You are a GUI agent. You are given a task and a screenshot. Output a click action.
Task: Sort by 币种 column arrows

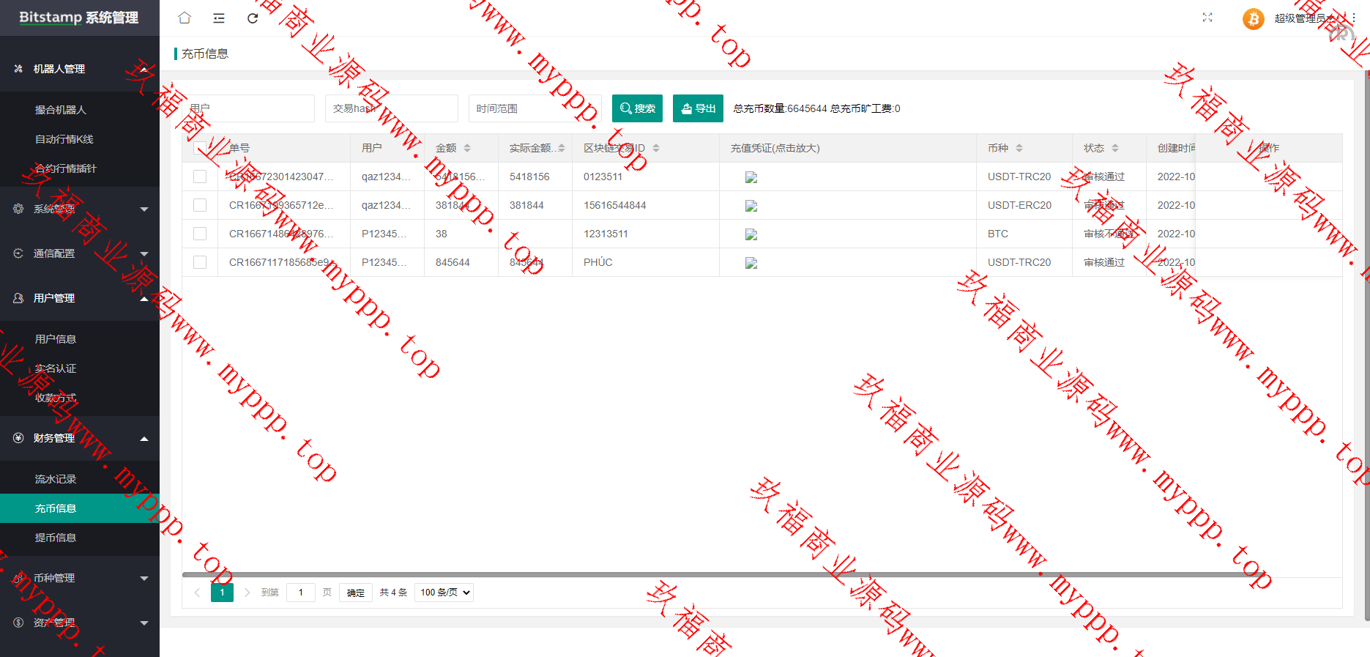(1019, 148)
